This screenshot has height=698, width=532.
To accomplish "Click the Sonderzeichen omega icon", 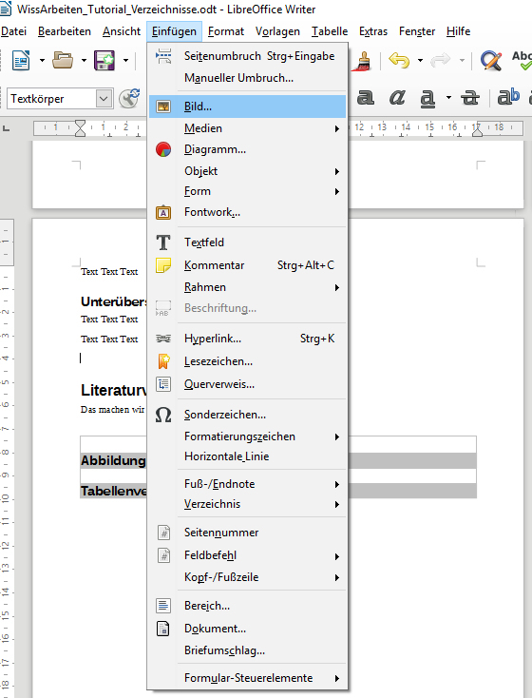I will point(163,415).
